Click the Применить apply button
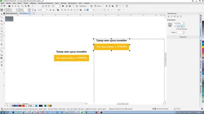204x114 pixels. [x=183, y=37]
